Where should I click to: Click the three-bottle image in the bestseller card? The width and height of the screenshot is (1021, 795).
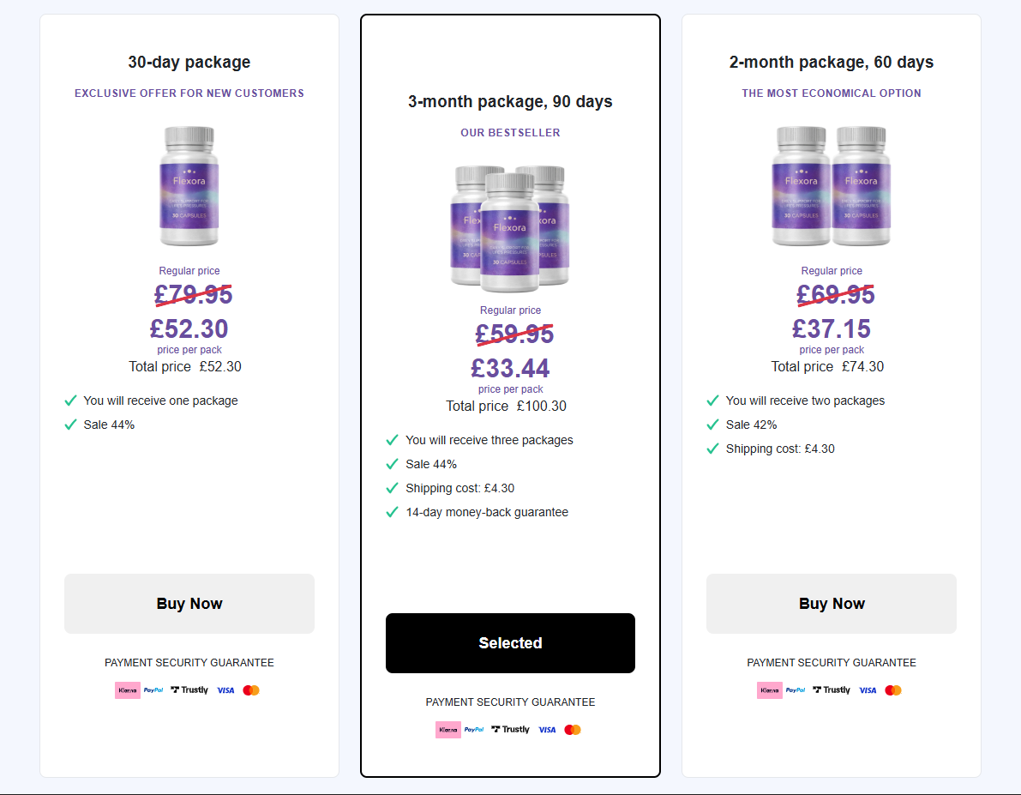pyautogui.click(x=510, y=226)
